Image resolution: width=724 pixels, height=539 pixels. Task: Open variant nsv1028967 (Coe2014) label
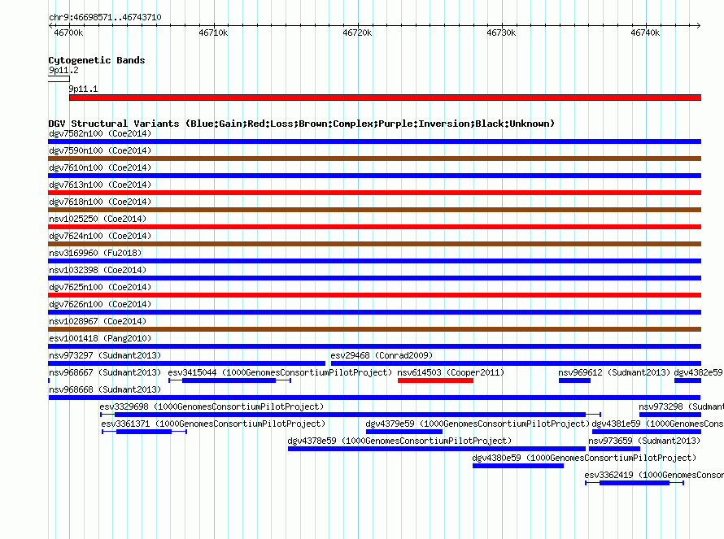(x=98, y=321)
